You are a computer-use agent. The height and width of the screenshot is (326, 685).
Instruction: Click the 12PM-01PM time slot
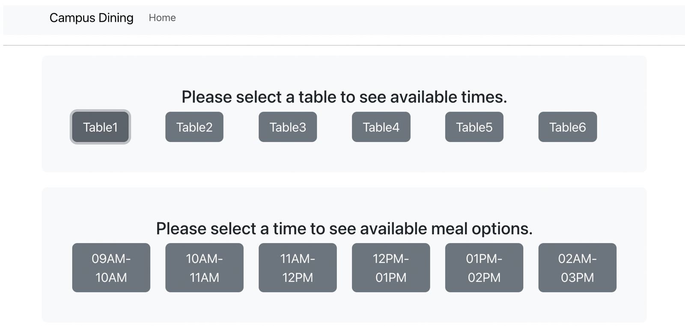391,268
